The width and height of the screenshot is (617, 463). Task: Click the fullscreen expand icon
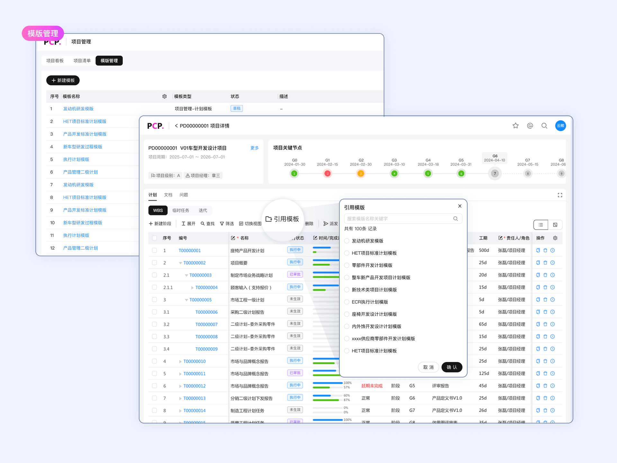tap(560, 195)
